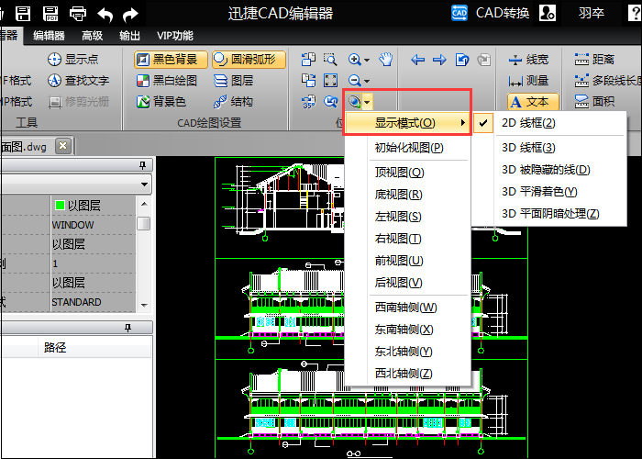
Task: Select the pan hand tool
Action: [x=386, y=60]
